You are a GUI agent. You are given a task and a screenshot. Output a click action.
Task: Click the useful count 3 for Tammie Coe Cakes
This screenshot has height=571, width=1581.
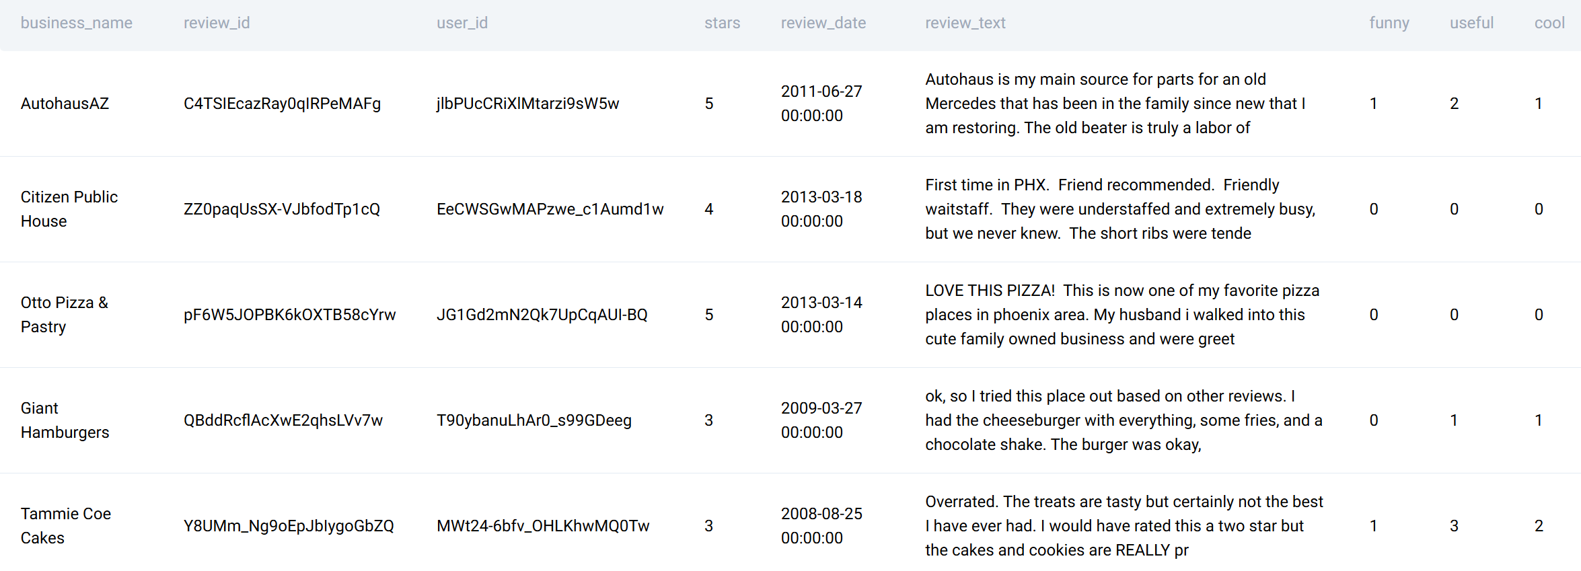pyautogui.click(x=1455, y=526)
